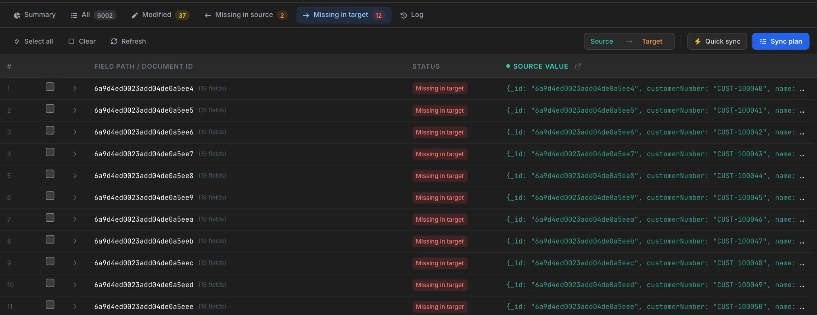The image size is (817, 315).
Task: Select the checkbox for document ending 5ee8
Action: 50,174
